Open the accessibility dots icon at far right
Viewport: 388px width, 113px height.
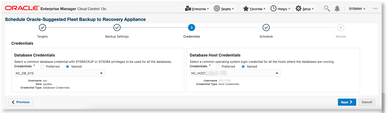click(x=375, y=9)
